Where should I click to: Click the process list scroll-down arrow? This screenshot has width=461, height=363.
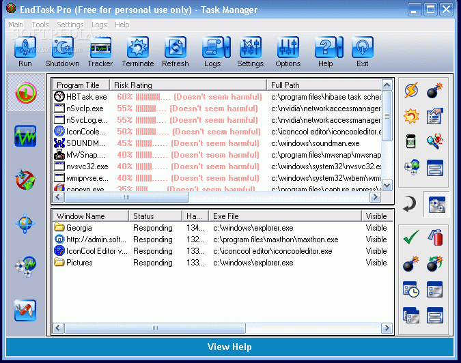pos(387,186)
